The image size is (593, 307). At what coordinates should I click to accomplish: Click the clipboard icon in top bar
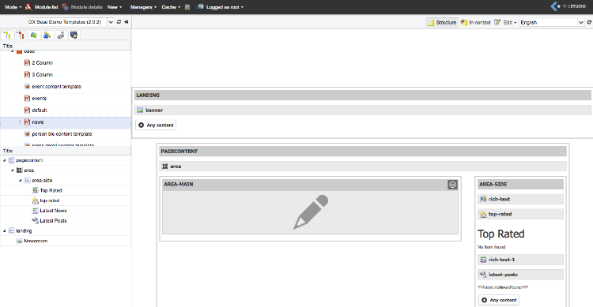[187, 7]
